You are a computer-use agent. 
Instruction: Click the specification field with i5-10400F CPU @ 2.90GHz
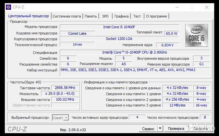135,52
